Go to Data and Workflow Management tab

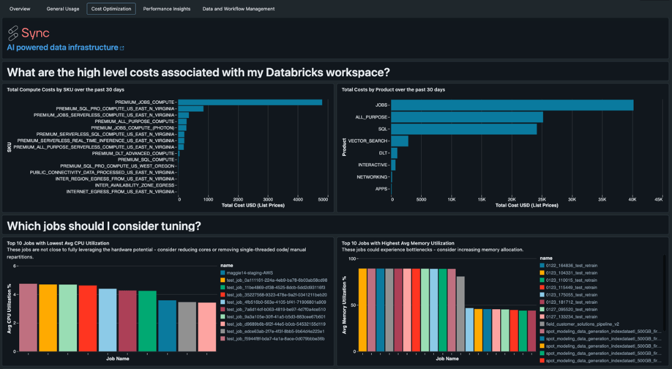(238, 9)
